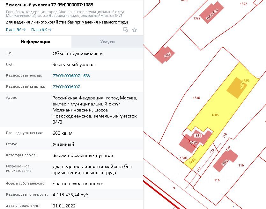The width and height of the screenshot is (266, 209).
Task: Add parcel to favorites with star icon
Action: click(134, 30)
